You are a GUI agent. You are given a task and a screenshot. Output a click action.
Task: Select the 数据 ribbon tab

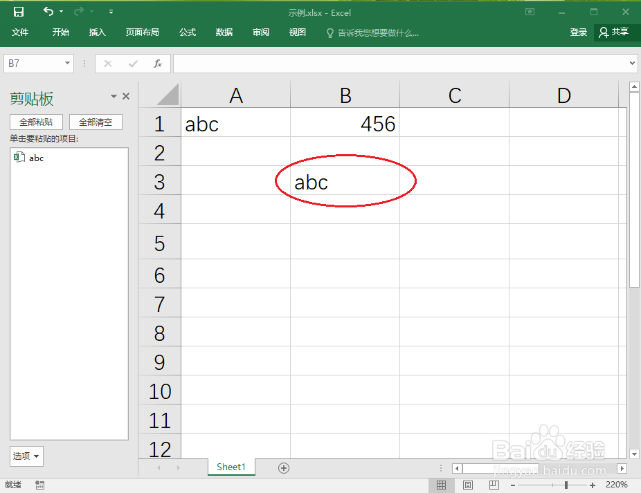(224, 32)
